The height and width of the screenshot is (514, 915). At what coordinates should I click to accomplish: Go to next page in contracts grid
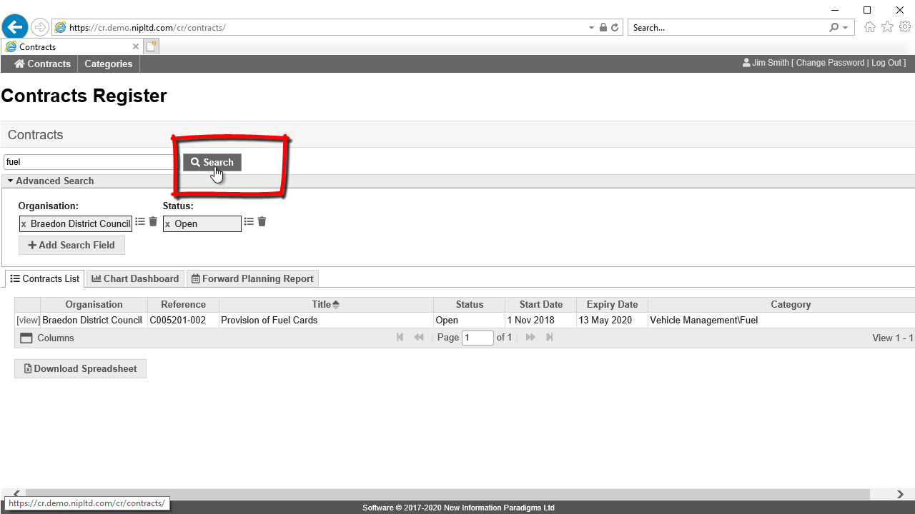point(530,338)
